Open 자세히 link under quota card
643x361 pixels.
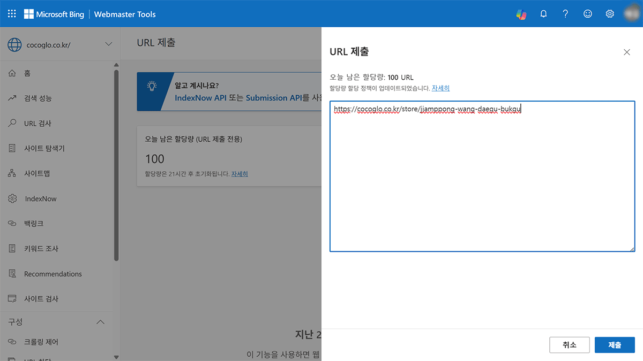tap(240, 174)
